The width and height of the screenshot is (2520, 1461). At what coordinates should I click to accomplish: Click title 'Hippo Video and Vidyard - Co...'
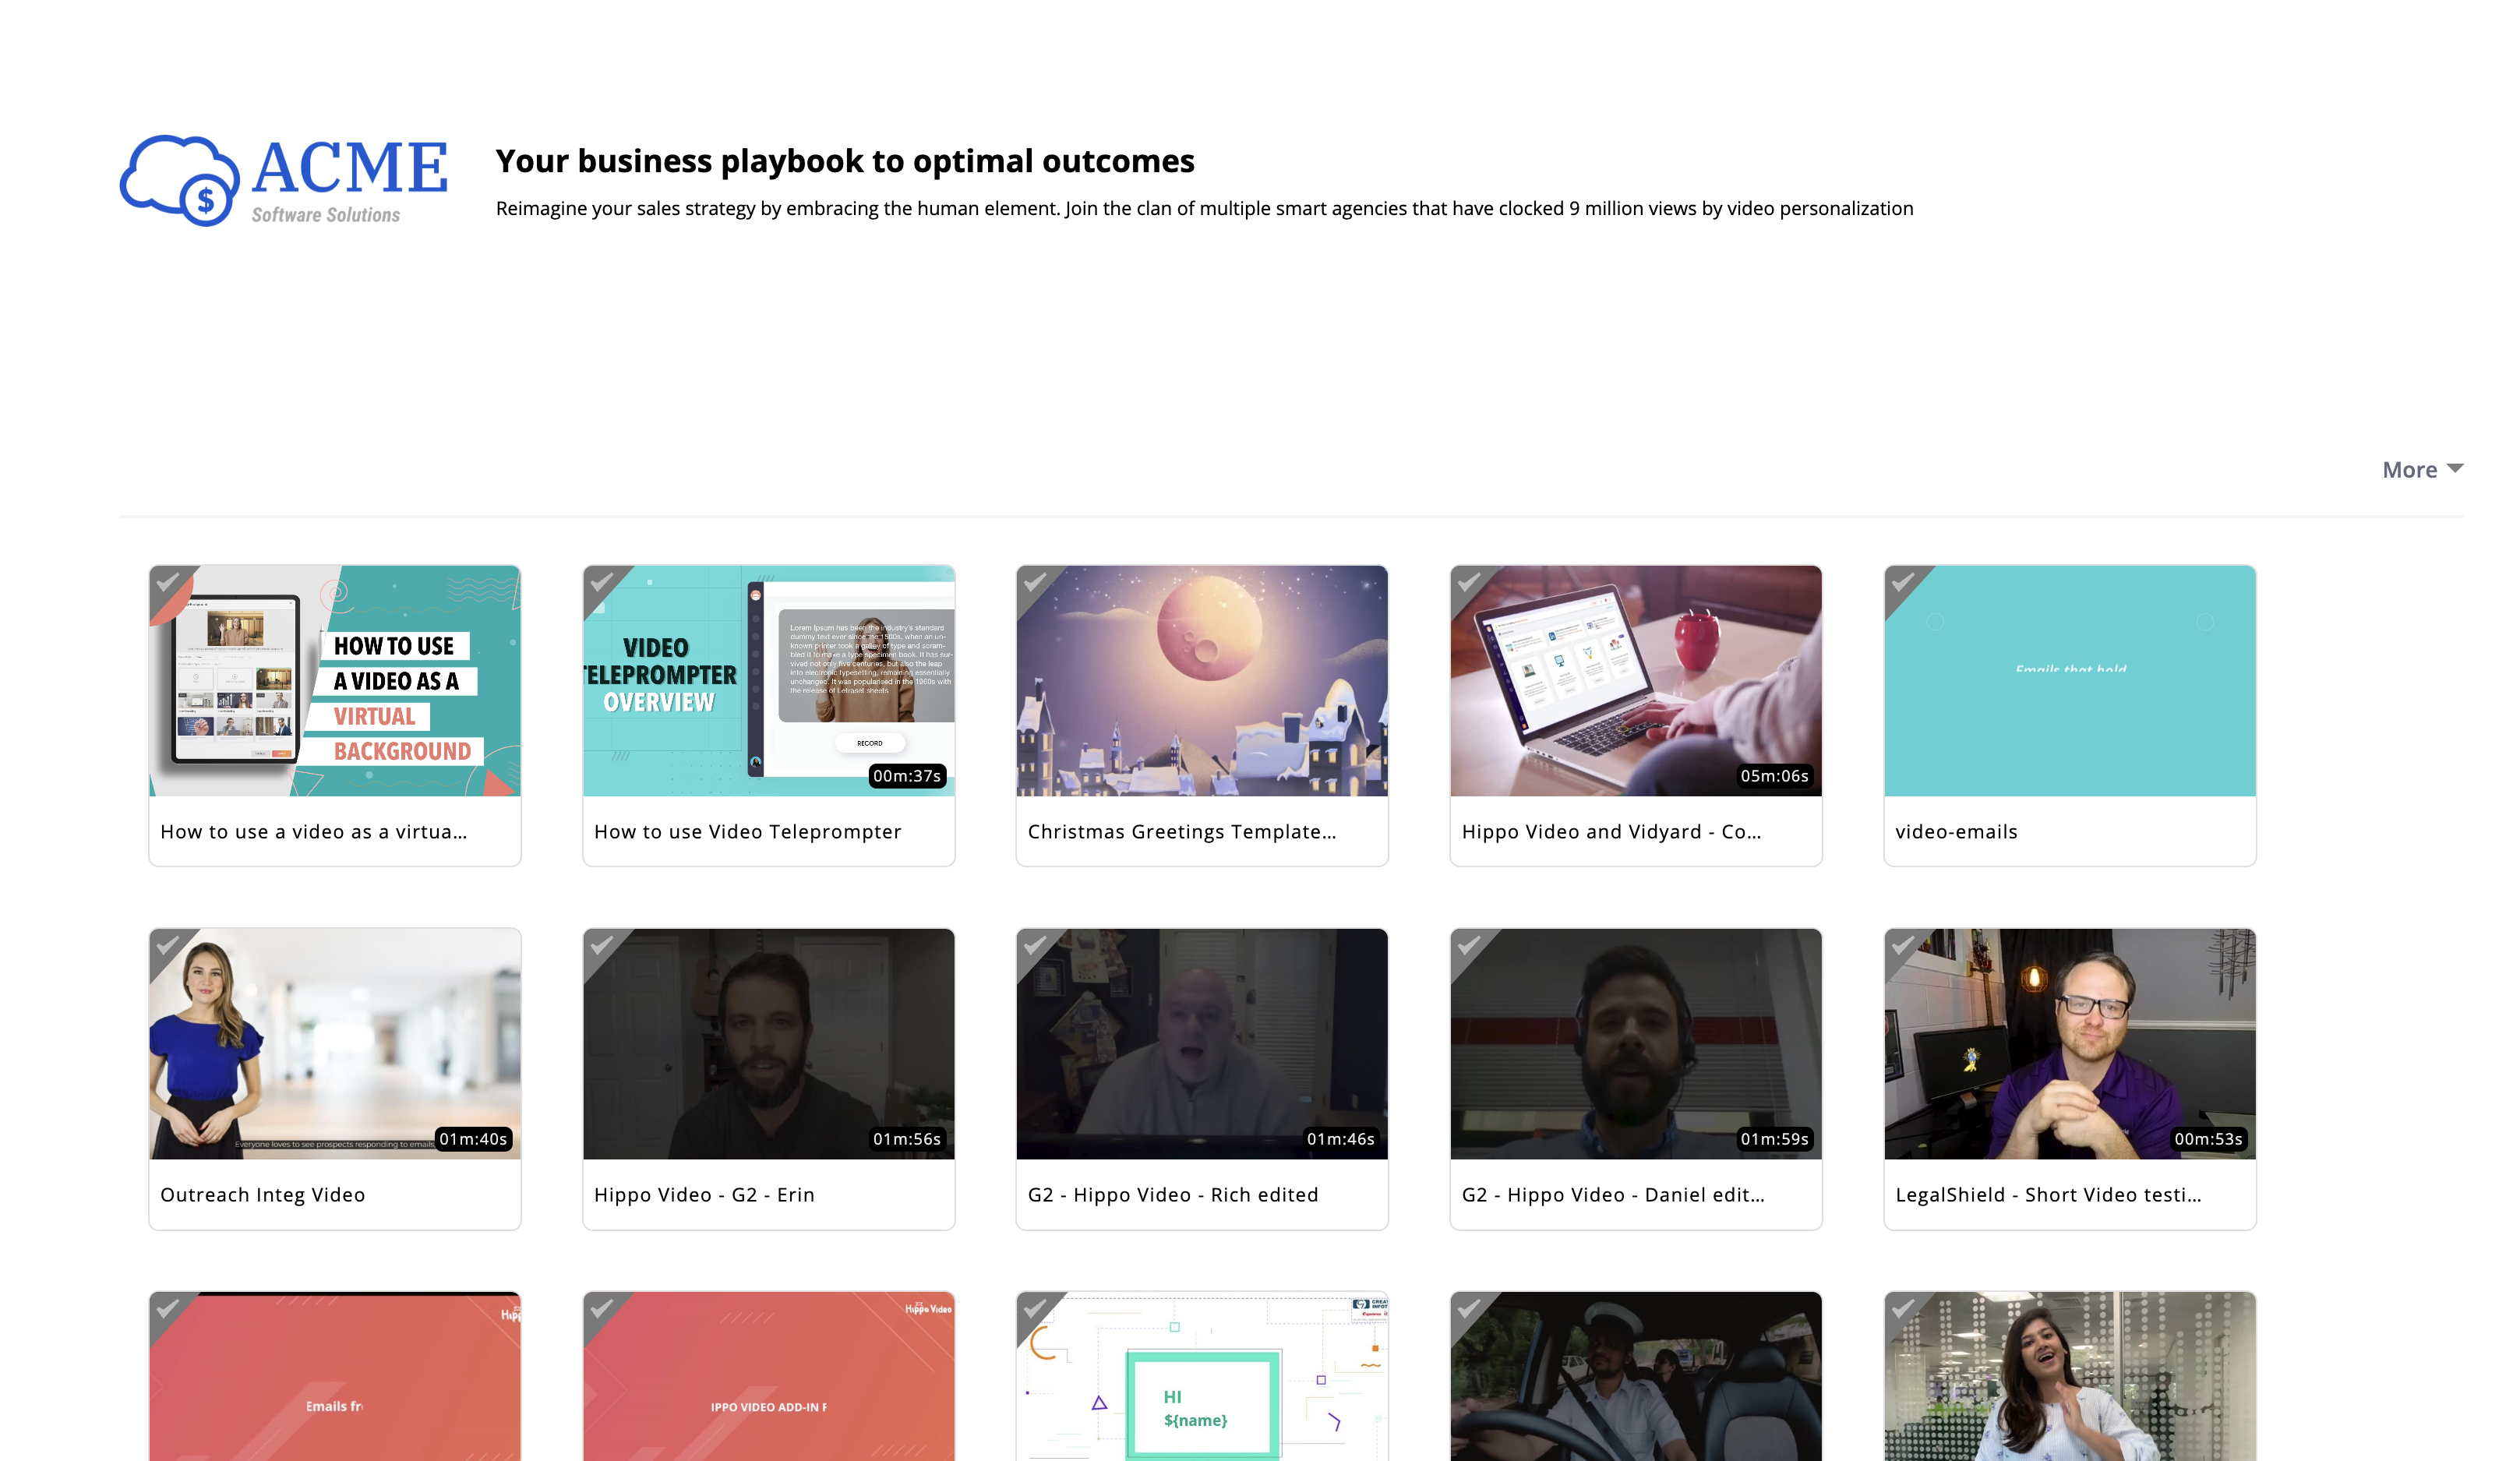1611,832
